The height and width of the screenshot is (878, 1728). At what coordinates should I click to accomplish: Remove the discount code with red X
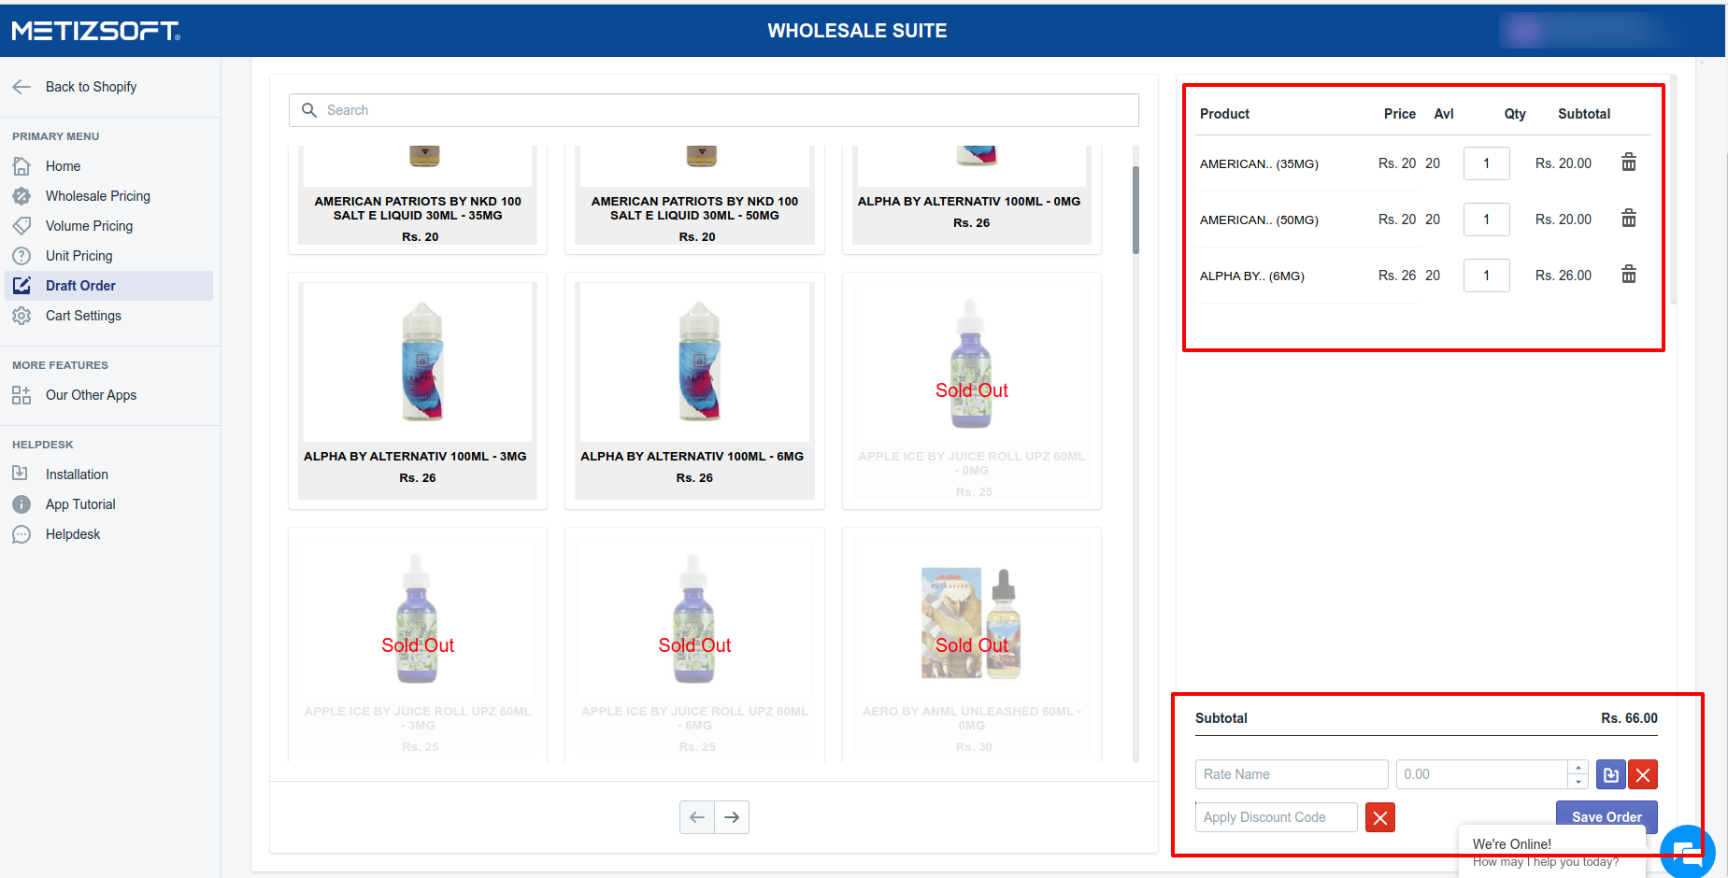pyautogui.click(x=1379, y=817)
